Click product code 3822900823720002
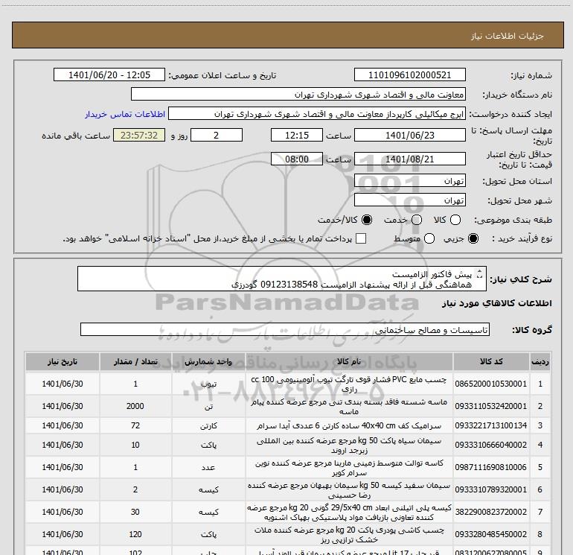The height and width of the screenshot is (555, 573). pos(491,512)
